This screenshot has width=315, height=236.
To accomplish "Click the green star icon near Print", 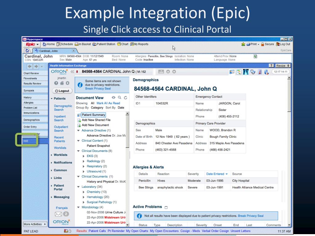I will tap(243, 44).
